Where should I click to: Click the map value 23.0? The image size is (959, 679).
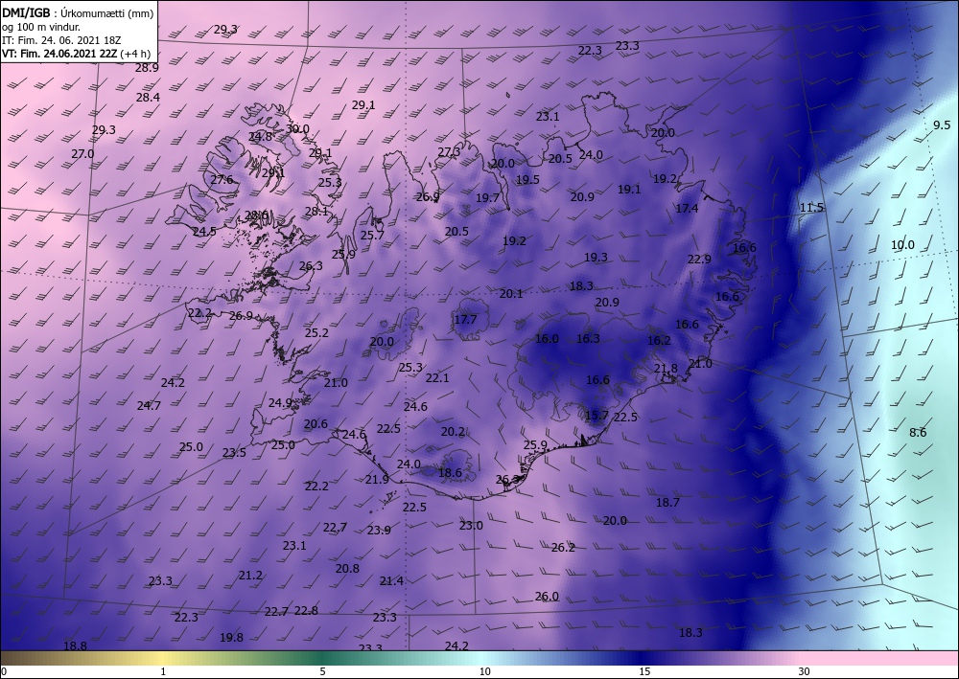[x=471, y=526]
